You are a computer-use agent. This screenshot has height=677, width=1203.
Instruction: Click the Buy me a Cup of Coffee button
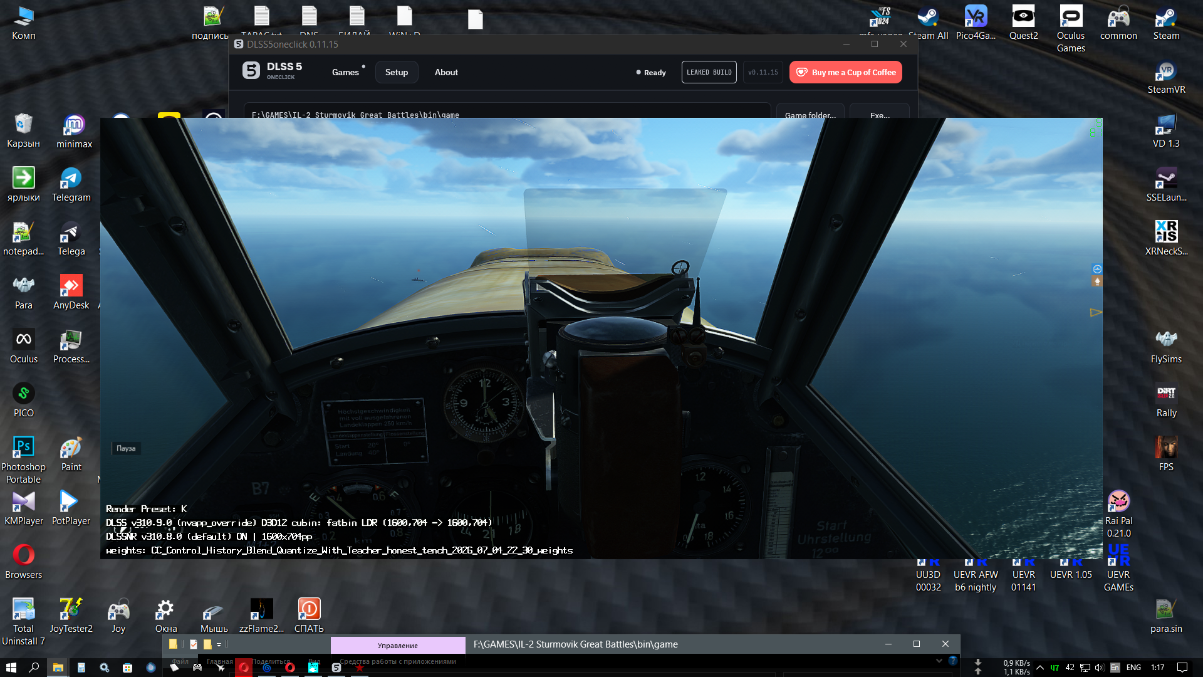click(x=846, y=72)
